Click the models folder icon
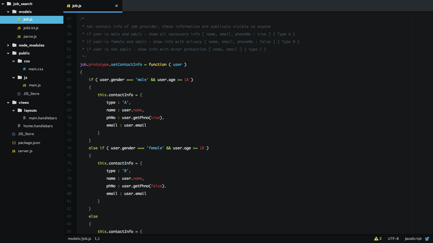433x243 pixels. tap(14, 12)
